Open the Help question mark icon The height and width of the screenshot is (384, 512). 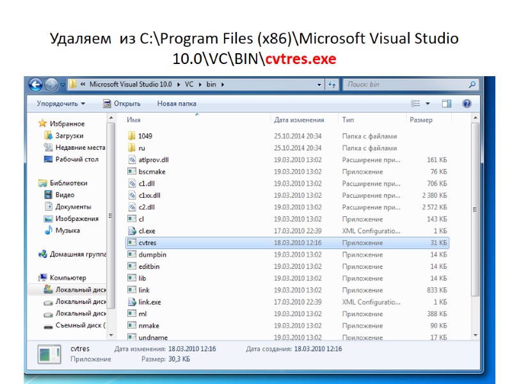467,104
